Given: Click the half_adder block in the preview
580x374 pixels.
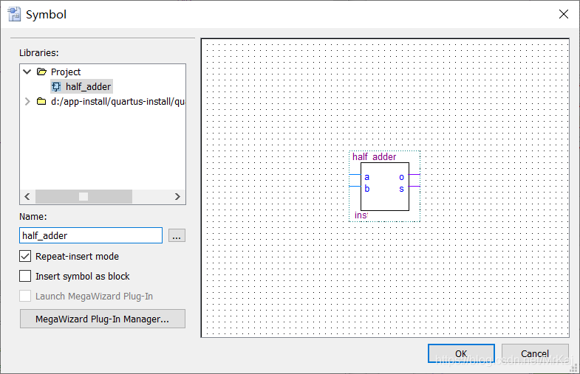Looking at the screenshot, I should (x=385, y=187).
